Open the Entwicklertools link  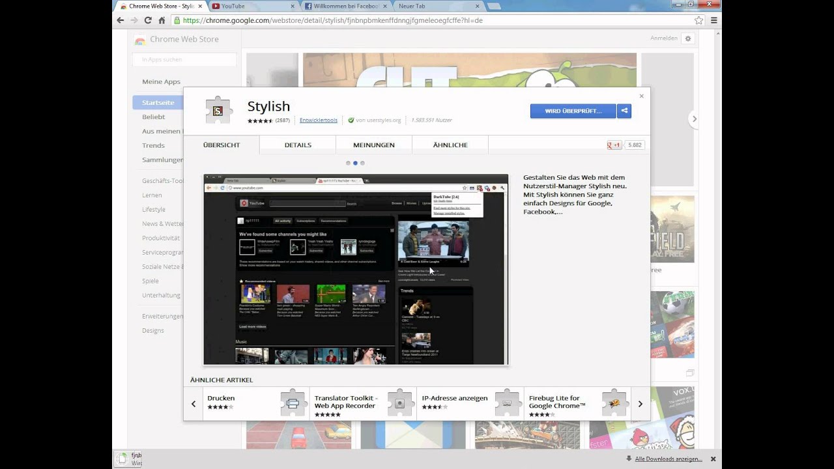pos(319,120)
